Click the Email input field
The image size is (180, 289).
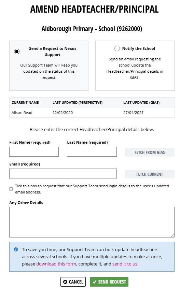[63, 173]
